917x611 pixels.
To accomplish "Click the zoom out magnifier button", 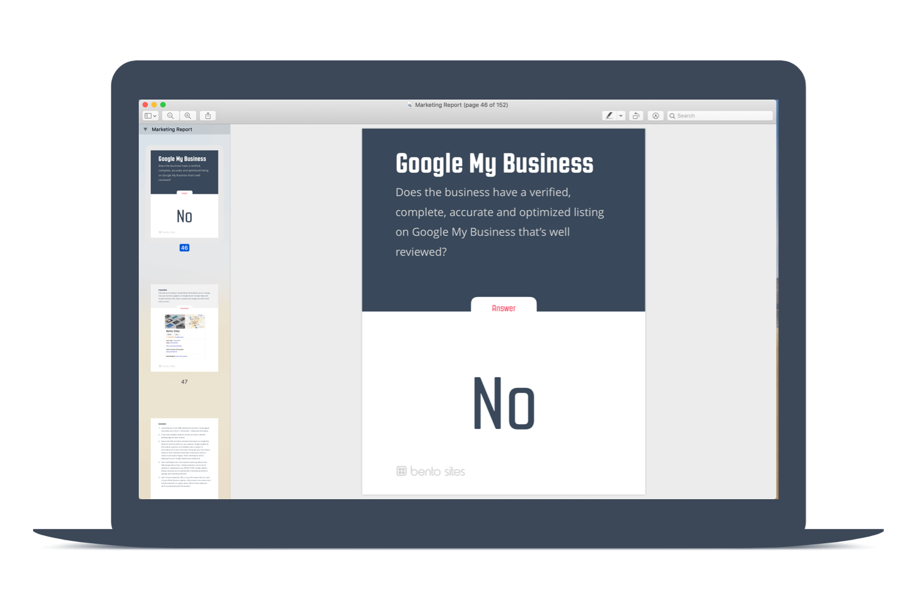I will (x=171, y=115).
